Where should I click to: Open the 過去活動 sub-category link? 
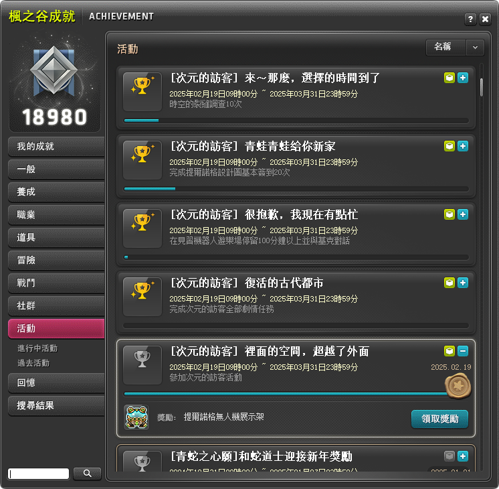33,363
